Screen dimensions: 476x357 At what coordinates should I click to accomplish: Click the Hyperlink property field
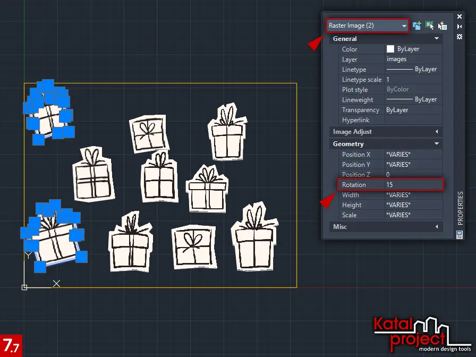click(413, 120)
